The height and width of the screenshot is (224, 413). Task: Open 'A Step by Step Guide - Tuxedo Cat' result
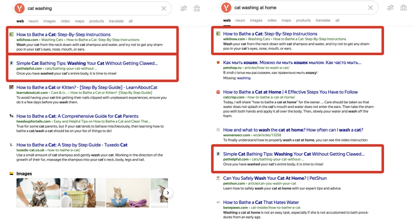tap(72, 145)
